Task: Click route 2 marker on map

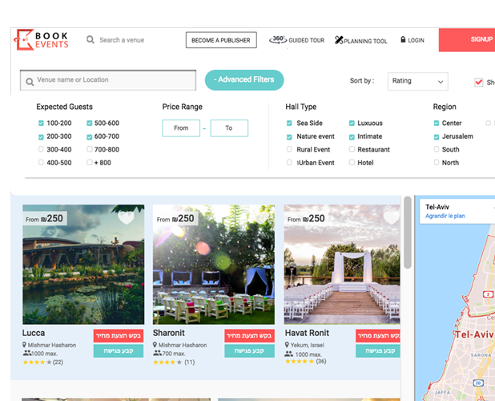Action: 488,294
